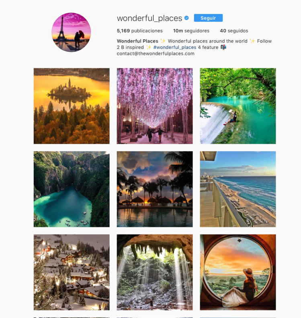Open the balcony beach coastline photo
The height and width of the screenshot is (318, 301).
coord(238,189)
